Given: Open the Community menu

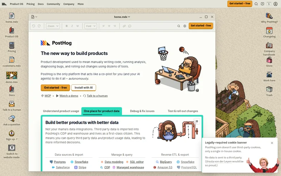Looking at the screenshot, I should click(x=53, y=4).
